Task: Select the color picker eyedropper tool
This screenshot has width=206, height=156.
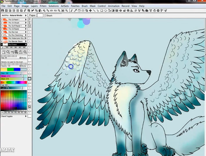Action: [x=75, y=11]
